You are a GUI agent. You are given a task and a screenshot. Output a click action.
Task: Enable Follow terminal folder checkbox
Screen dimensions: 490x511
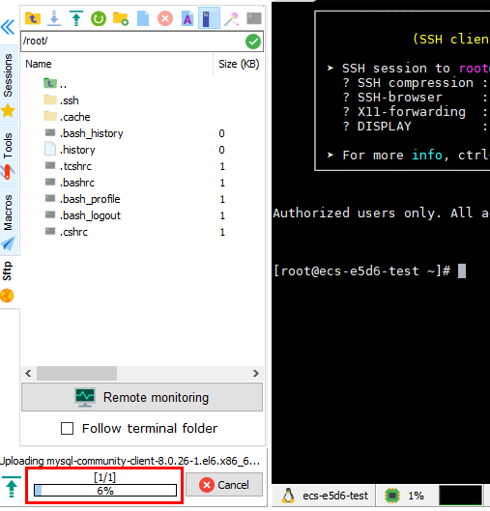(67, 428)
